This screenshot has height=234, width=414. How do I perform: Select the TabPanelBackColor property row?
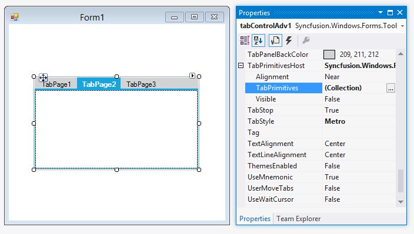tap(320, 55)
